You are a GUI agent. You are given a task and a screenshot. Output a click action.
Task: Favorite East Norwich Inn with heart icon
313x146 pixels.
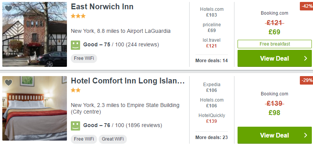(9, 8)
